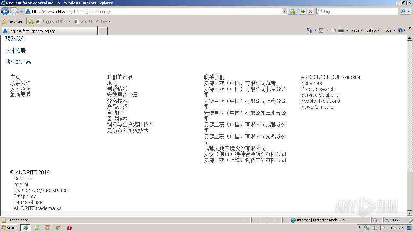Click the Bing search box

357,11
